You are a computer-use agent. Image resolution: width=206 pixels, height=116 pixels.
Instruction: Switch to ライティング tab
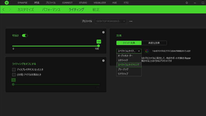[76, 10]
